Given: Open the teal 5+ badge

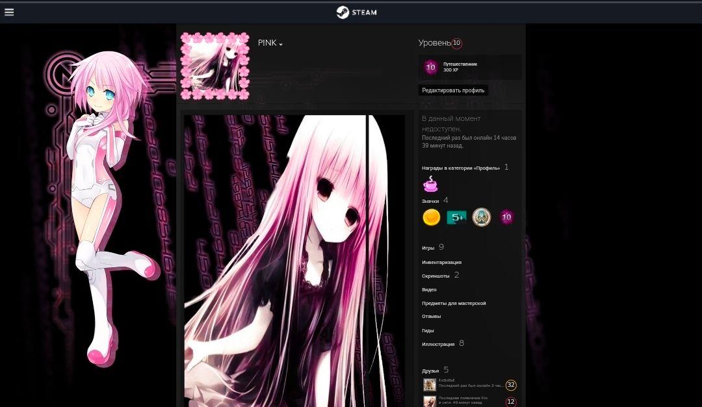Looking at the screenshot, I should pyautogui.click(x=456, y=217).
